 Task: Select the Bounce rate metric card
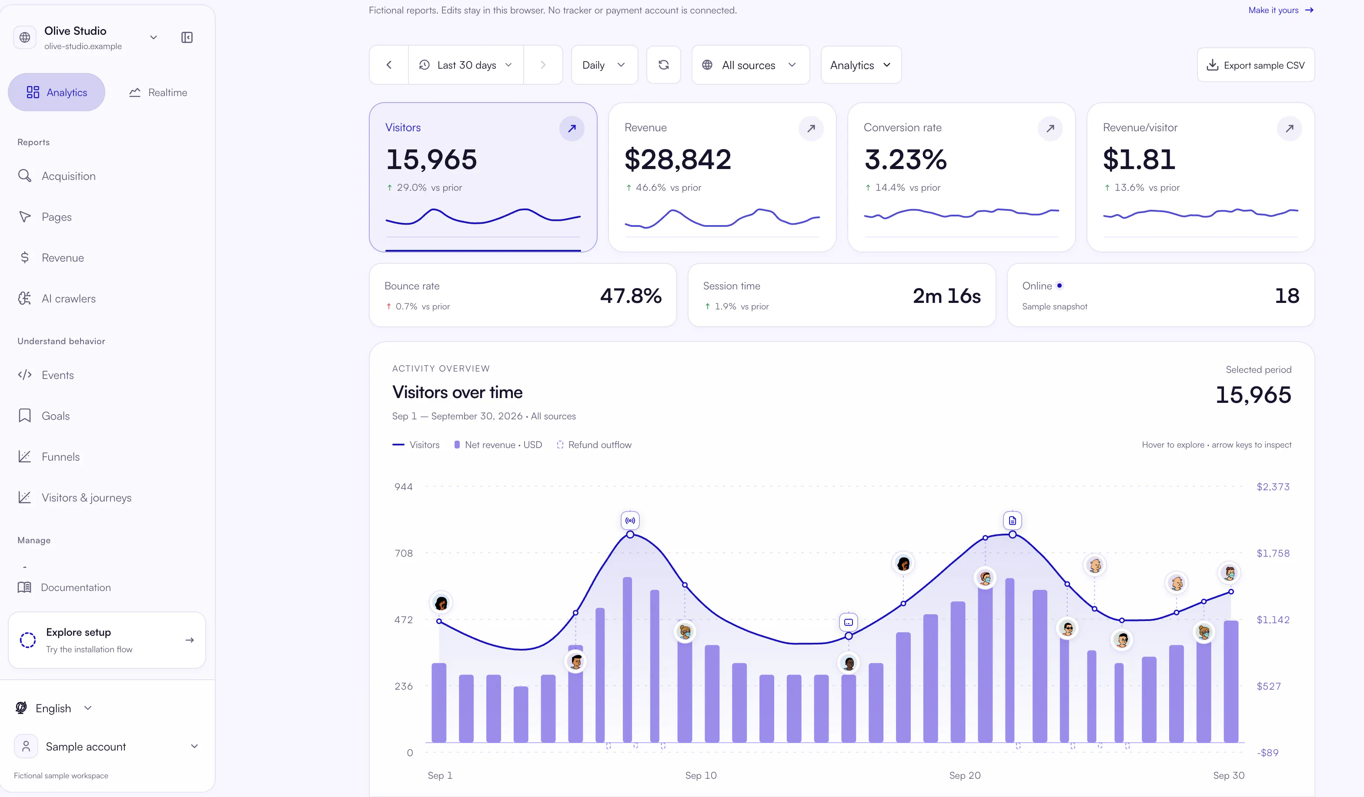(523, 295)
